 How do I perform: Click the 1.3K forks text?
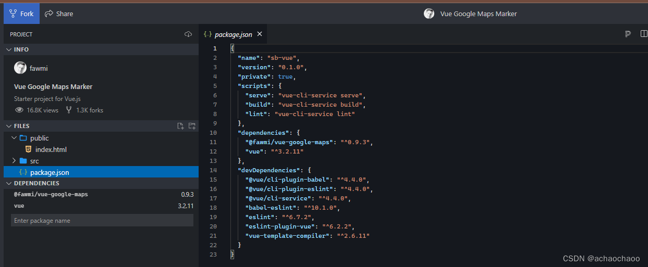point(90,110)
